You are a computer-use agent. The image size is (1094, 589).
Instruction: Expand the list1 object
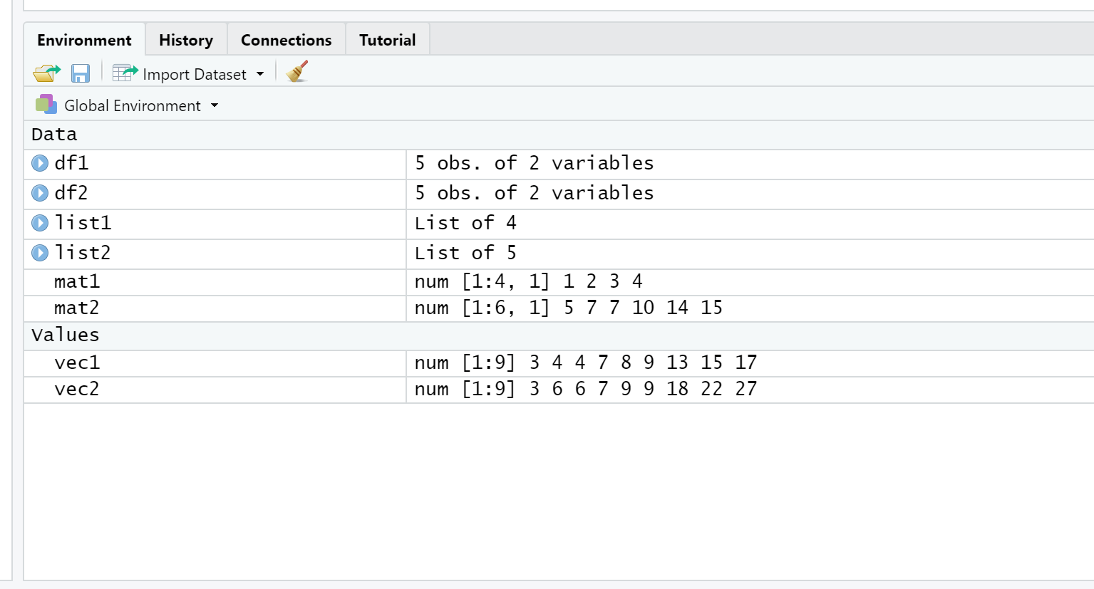click(x=40, y=224)
